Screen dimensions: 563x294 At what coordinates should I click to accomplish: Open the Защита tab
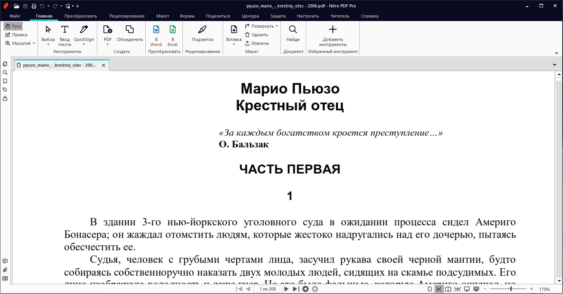[x=278, y=16]
